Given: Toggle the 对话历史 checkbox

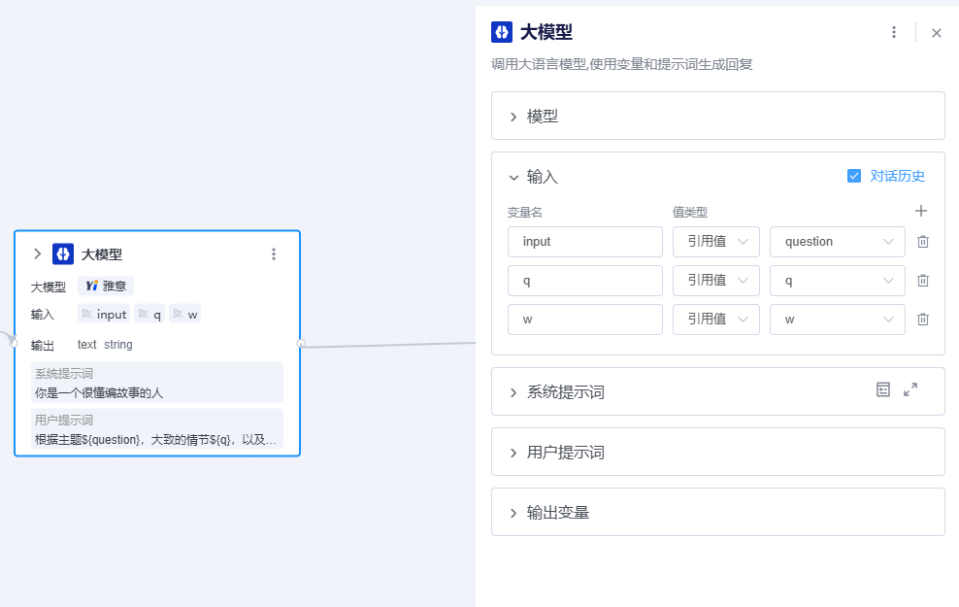Looking at the screenshot, I should point(854,176).
